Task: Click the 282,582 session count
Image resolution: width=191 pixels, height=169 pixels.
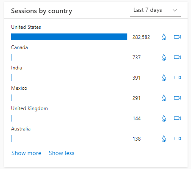Action: pos(141,37)
